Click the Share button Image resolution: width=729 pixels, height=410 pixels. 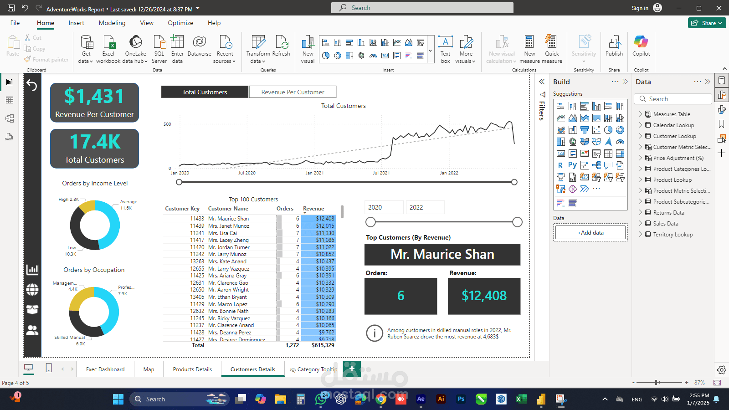tap(707, 23)
